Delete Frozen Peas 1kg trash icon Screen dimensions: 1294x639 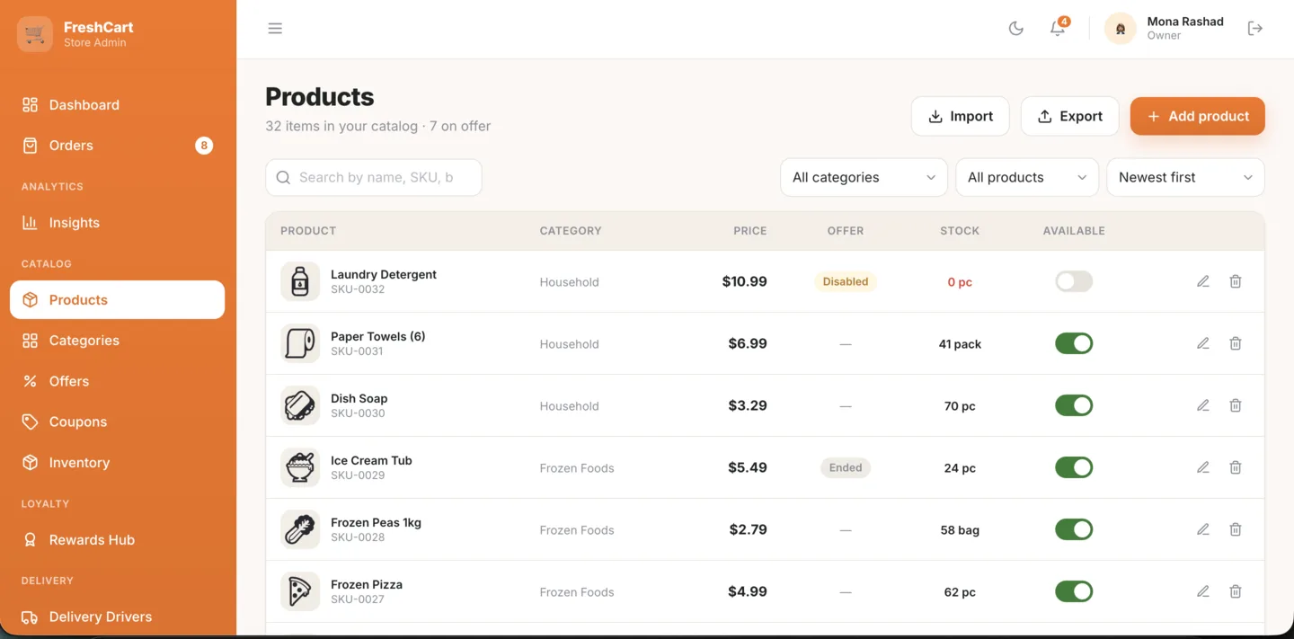coord(1236,529)
